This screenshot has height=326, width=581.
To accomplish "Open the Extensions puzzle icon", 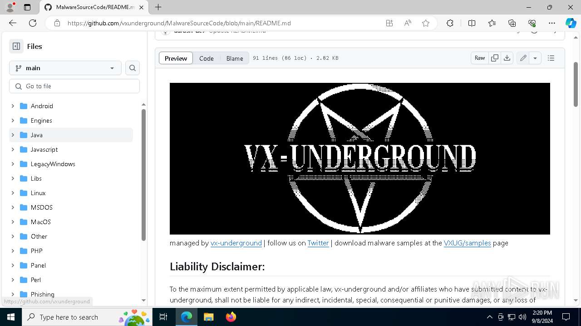I will [x=450, y=23].
